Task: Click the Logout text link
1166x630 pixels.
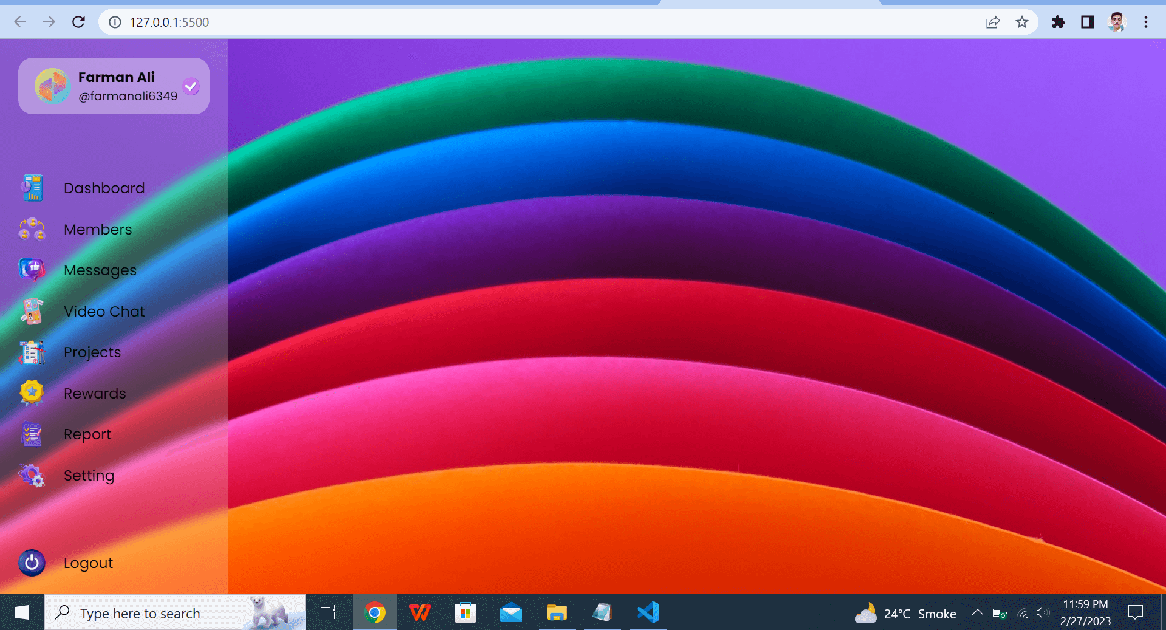Action: click(88, 563)
